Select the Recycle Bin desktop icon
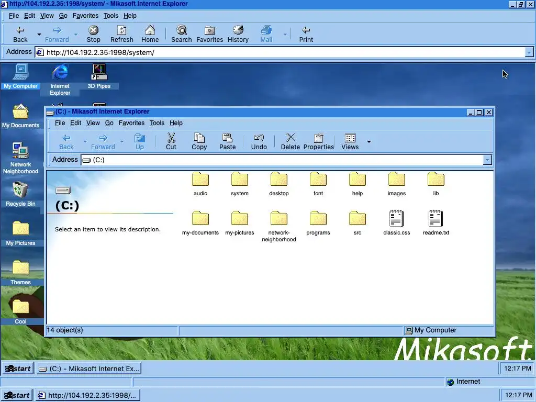536x402 pixels. tap(20, 194)
